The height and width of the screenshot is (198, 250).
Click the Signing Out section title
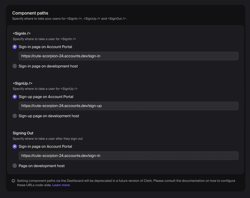click(x=23, y=133)
